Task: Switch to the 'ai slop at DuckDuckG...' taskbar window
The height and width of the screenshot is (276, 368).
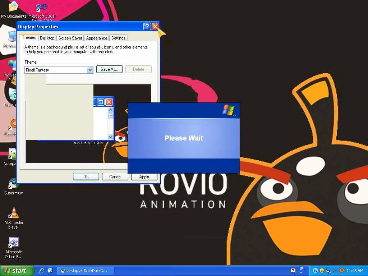Action: tap(86, 271)
